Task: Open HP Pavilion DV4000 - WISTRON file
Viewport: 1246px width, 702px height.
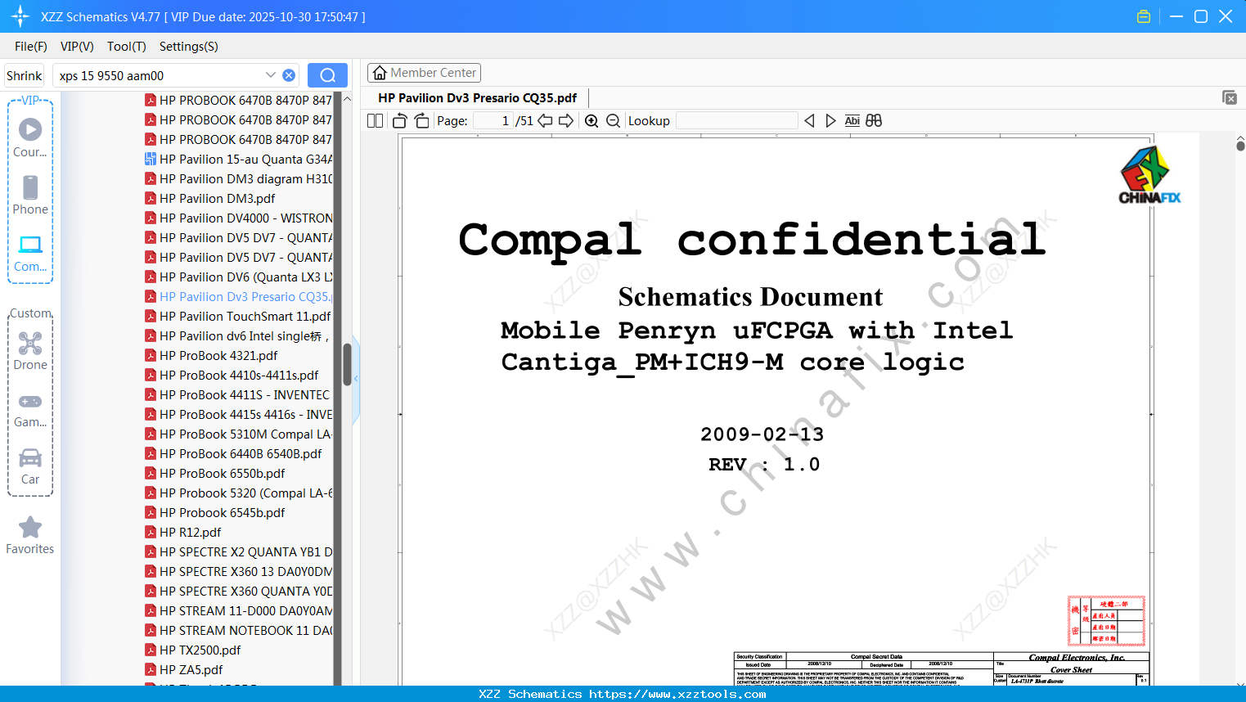Action: pos(239,218)
